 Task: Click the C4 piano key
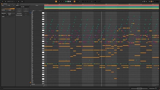point(43,35)
